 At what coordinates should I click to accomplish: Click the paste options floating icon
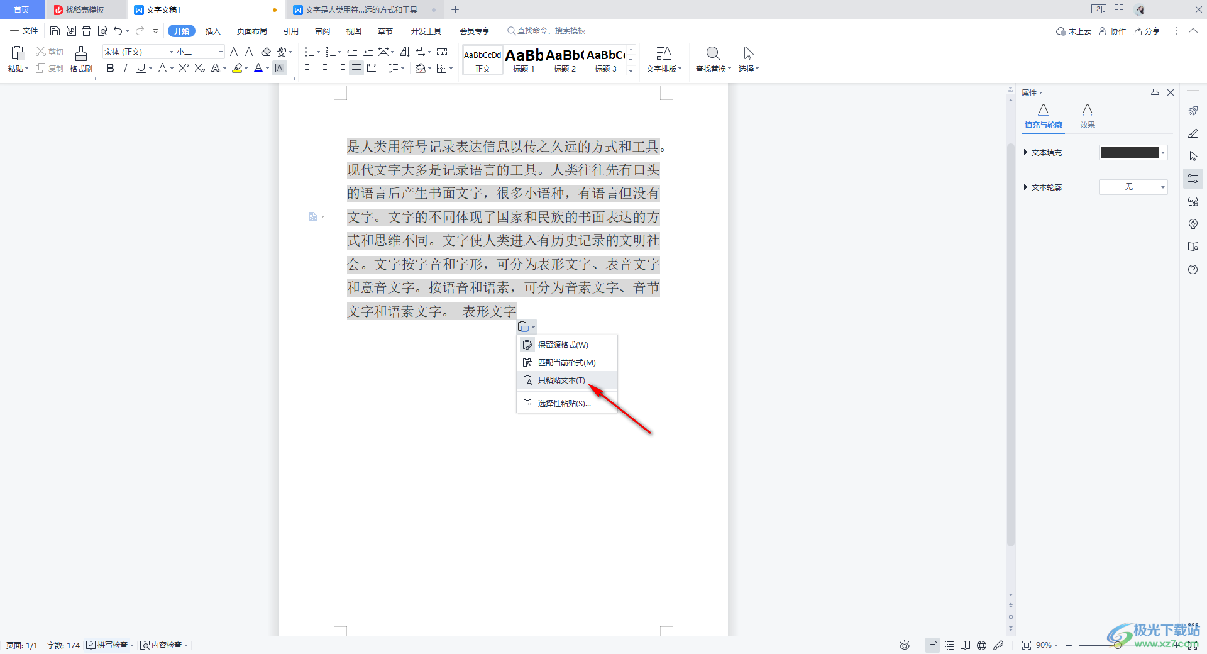pyautogui.click(x=526, y=326)
